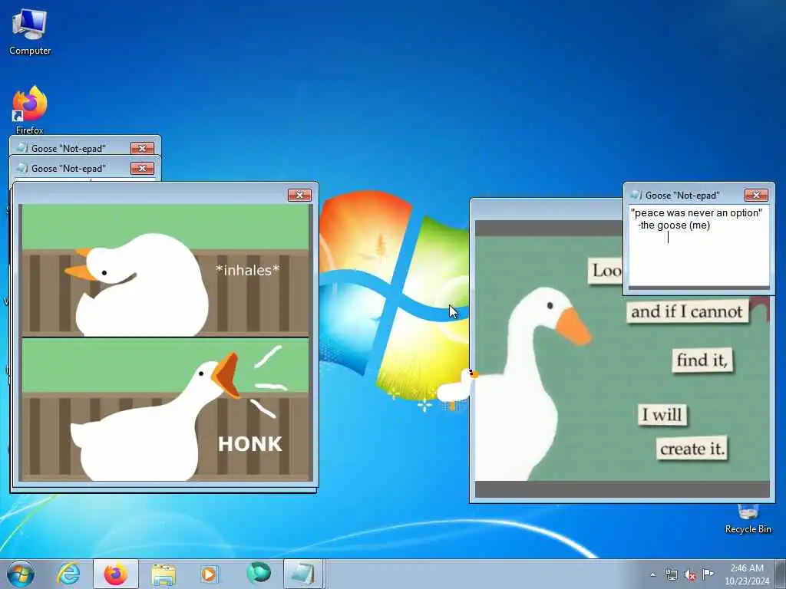Select the Firefox shortcut on the desktop
The height and width of the screenshot is (589, 786).
30,109
